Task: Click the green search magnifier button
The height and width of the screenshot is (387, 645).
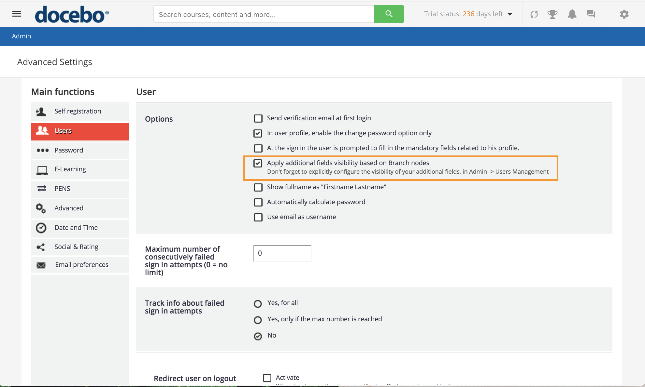Action: 389,14
